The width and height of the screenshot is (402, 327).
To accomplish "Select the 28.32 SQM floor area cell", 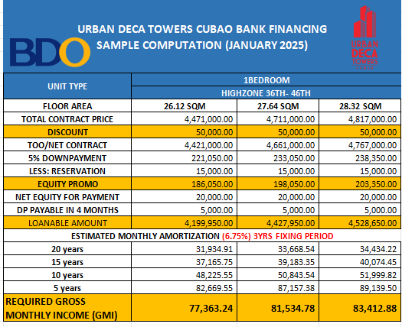I will click(360, 106).
